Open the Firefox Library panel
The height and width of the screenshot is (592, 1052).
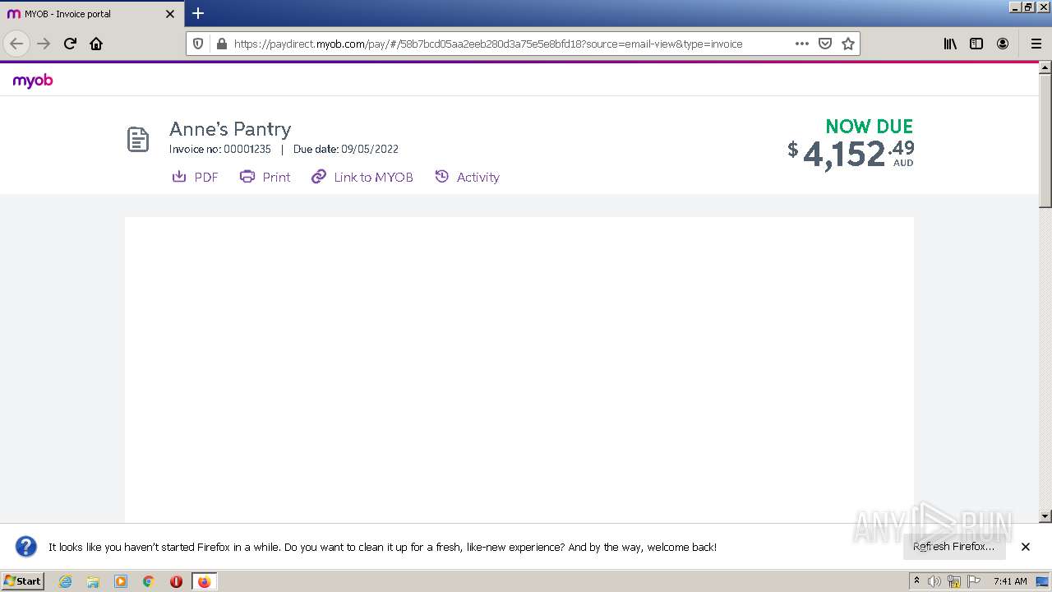pyautogui.click(x=950, y=44)
